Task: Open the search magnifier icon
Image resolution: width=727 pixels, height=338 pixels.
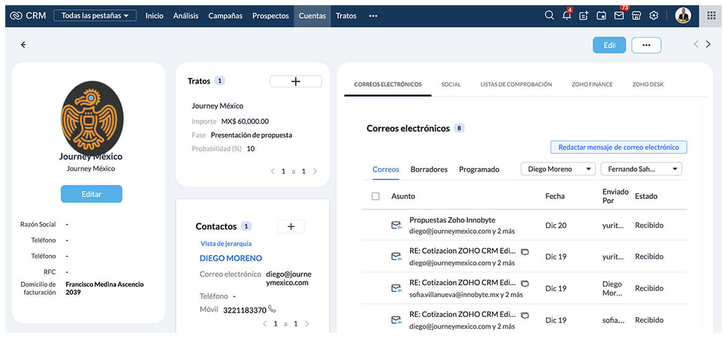Action: [549, 16]
